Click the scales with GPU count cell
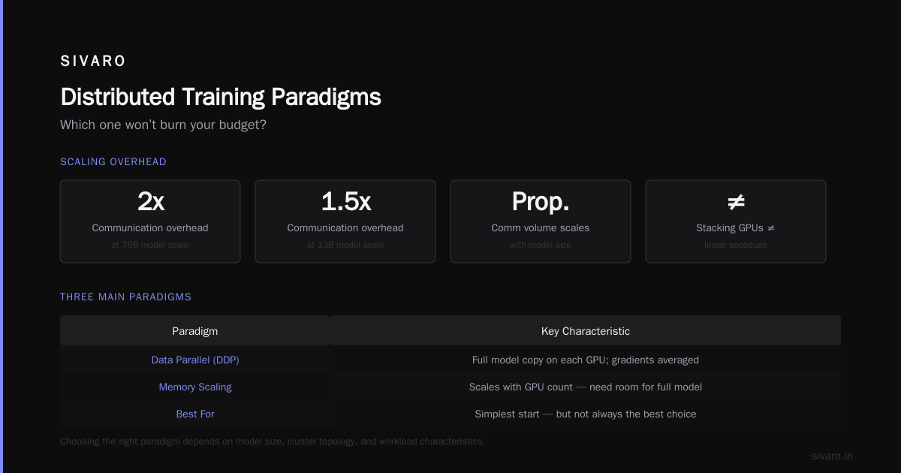Image resolution: width=901 pixels, height=473 pixels. point(586,387)
